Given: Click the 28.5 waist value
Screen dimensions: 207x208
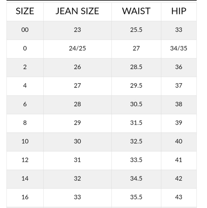Looking at the screenshot, I should tap(136, 67).
